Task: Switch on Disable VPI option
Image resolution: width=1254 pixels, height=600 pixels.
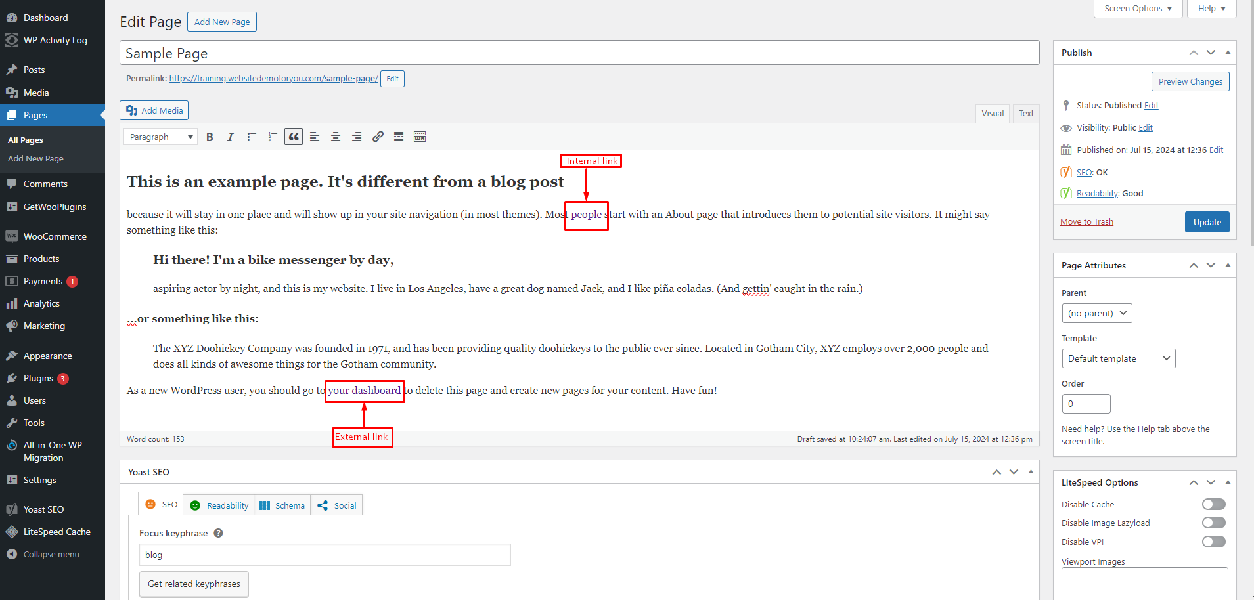Action: point(1213,542)
